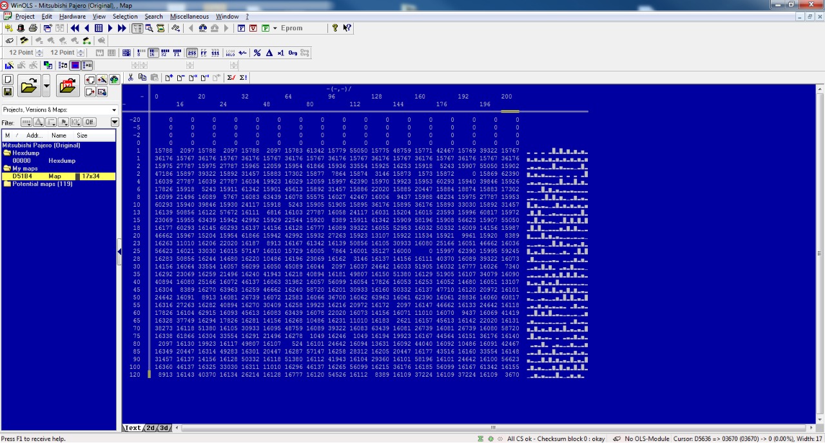Screen dimensions: 825x443
Task: Select the Potential maps (119) folder
Action: click(39, 184)
